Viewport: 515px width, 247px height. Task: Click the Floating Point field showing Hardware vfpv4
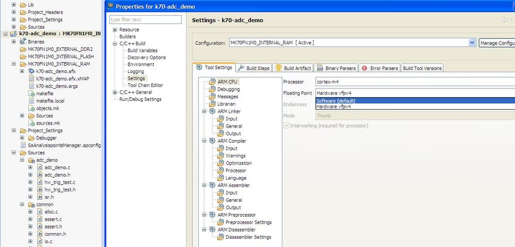(x=415, y=93)
